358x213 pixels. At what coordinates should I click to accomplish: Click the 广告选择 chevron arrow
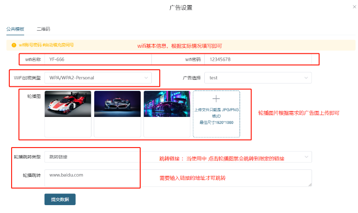pos(306,78)
